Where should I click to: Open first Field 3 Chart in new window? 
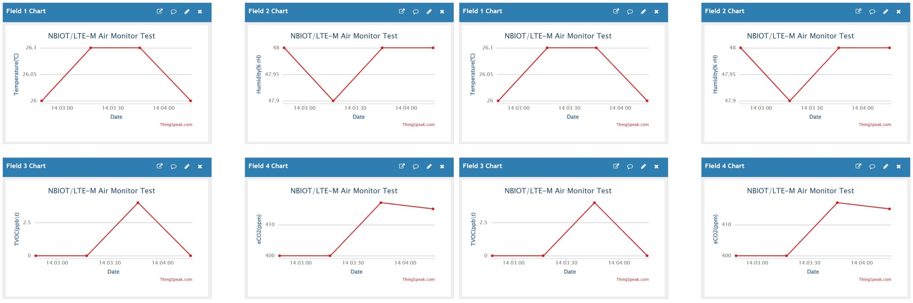click(x=160, y=166)
